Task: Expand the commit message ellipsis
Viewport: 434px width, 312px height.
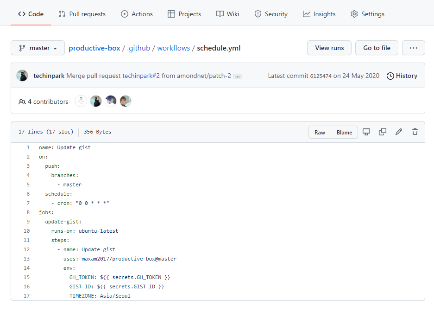Action: tap(238, 76)
